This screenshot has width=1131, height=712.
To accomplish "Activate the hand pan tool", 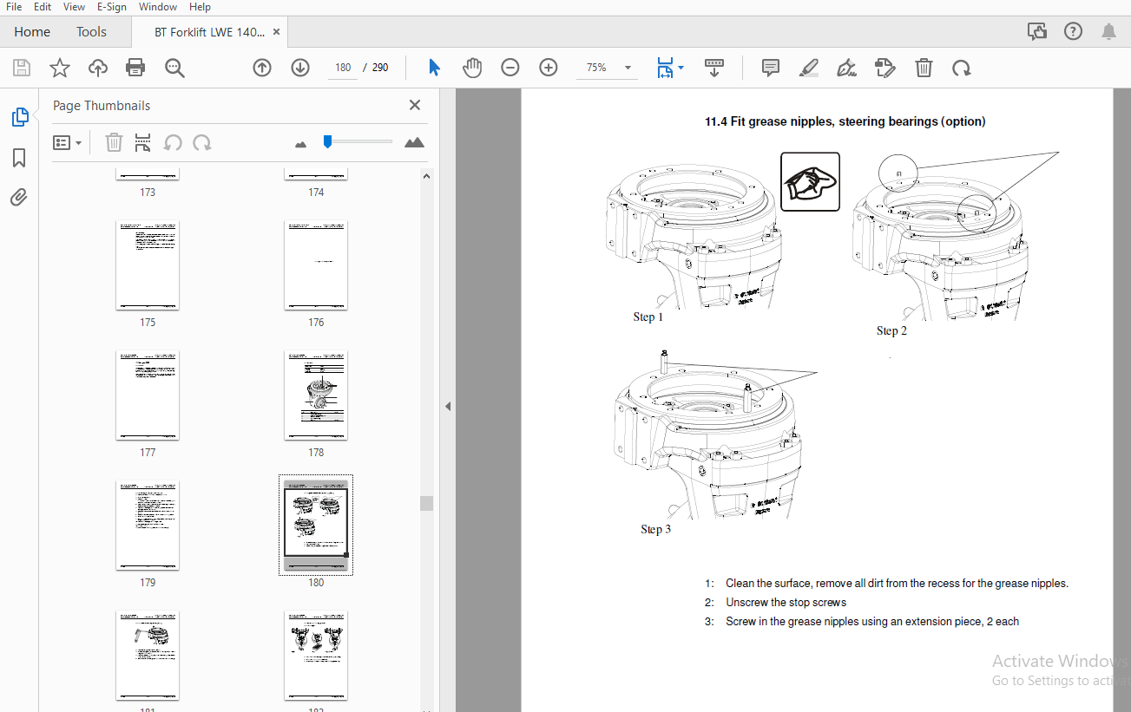I will point(472,68).
